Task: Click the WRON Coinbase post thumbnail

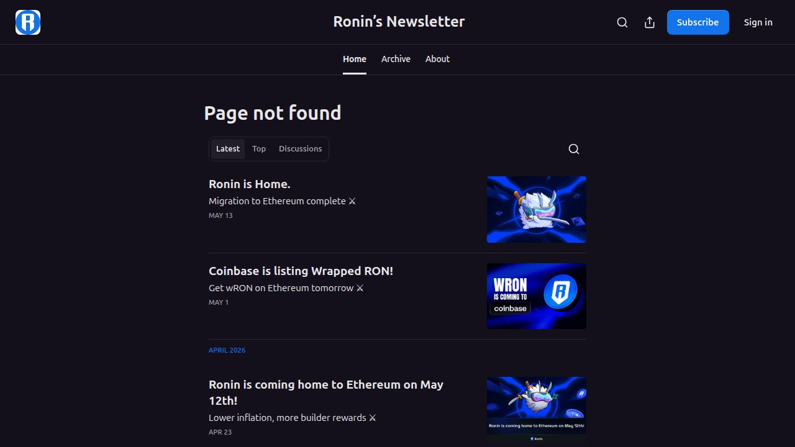Action: click(x=537, y=296)
